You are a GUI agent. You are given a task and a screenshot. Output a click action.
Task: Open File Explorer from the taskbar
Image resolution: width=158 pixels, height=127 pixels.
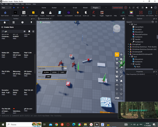coord(85,124)
